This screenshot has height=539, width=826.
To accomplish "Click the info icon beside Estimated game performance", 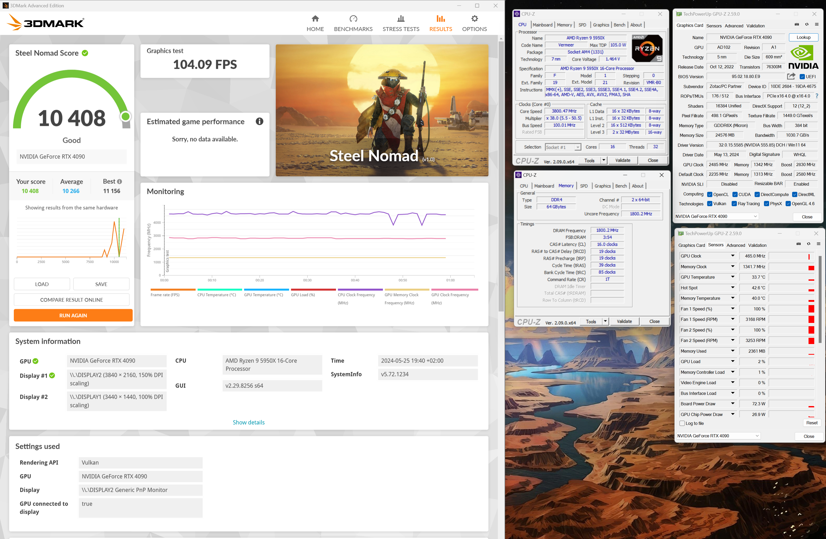I will pyautogui.click(x=259, y=121).
